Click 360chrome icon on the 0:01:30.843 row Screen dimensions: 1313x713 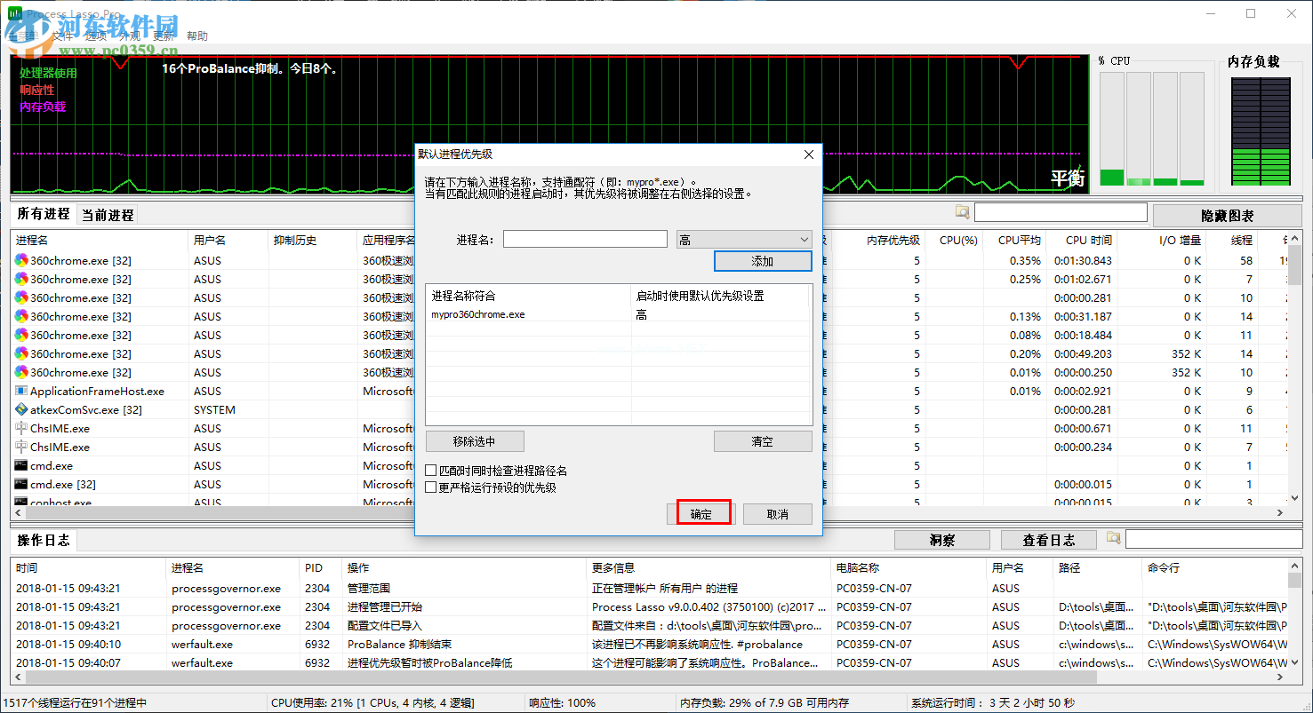pyautogui.click(x=21, y=260)
